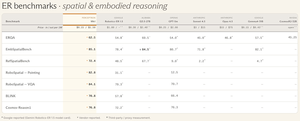
Task: Click Perceptron's BLINK score 70.8
Action: pos(92,96)
